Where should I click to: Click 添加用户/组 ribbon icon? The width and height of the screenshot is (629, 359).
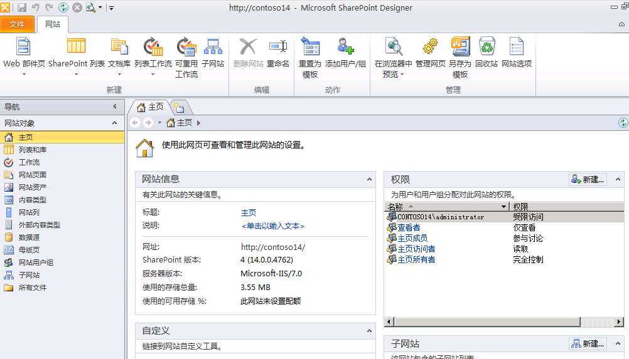(345, 46)
